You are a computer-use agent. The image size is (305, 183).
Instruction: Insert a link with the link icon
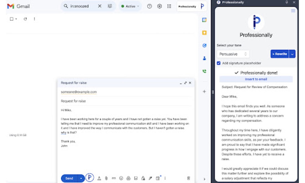(x=114, y=178)
